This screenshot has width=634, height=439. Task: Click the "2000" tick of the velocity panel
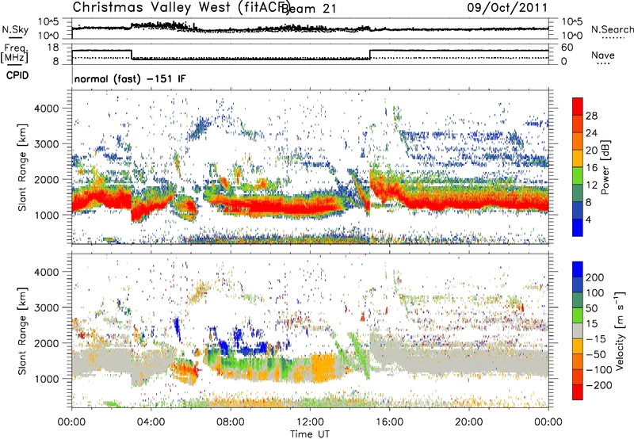[x=47, y=343]
